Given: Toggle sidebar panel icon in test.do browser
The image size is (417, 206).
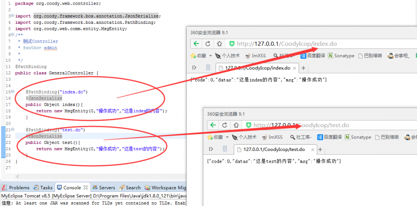Looking at the screenshot, I should (x=211, y=149).
